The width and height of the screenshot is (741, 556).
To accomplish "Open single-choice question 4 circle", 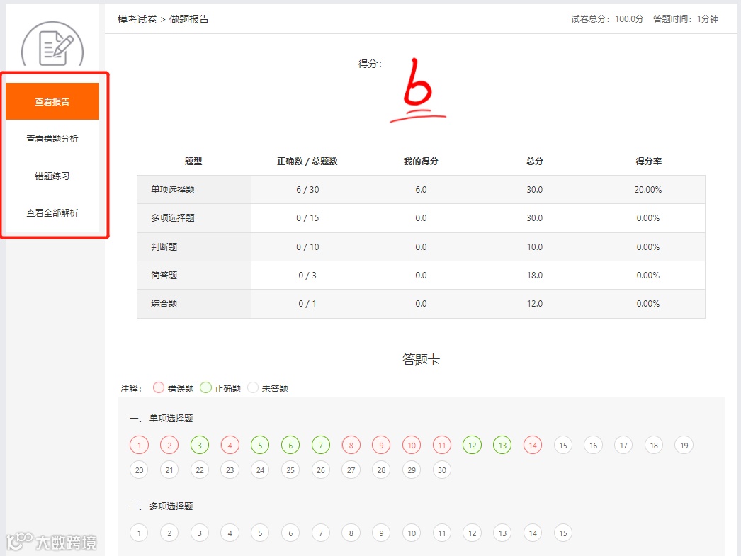I will pyautogui.click(x=230, y=445).
